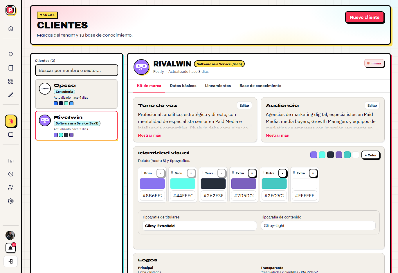
Task: Click the Gilroy-ExtraBold titulares typography field
Action: 199,226
